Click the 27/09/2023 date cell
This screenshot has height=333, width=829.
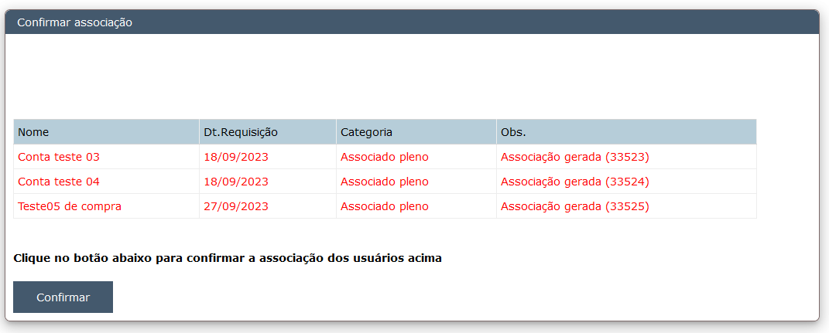point(236,206)
